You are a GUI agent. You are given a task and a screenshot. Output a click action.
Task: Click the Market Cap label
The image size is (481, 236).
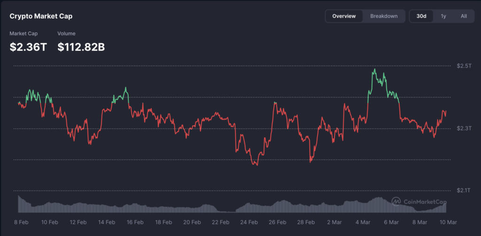coord(23,33)
